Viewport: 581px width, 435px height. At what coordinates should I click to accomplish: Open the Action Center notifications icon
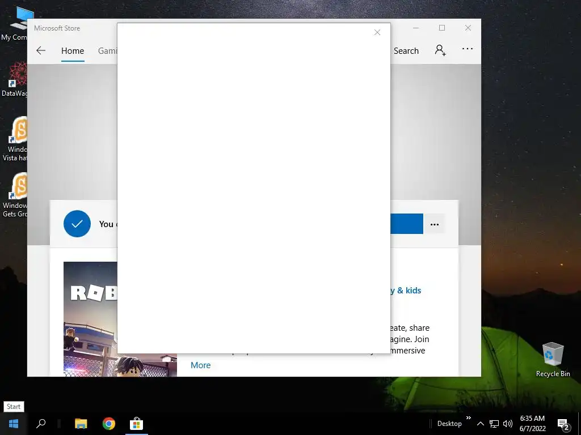point(563,424)
